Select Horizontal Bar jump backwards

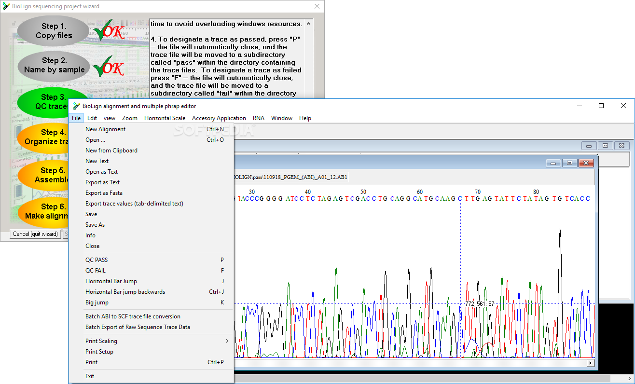tap(152, 292)
